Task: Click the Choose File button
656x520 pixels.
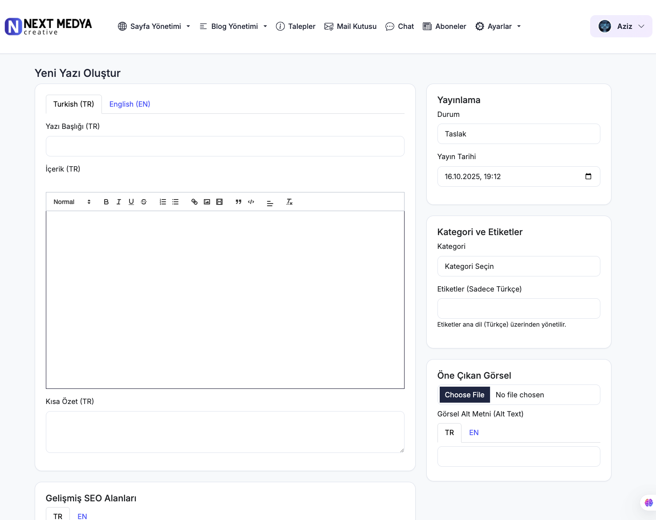Action: click(465, 395)
